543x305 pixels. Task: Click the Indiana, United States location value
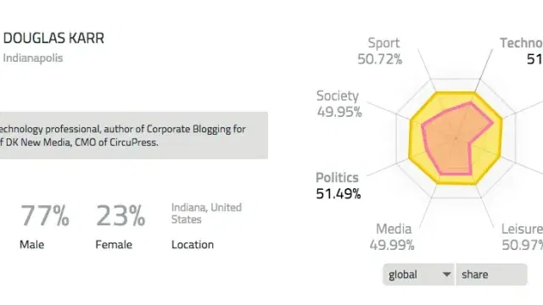click(206, 213)
